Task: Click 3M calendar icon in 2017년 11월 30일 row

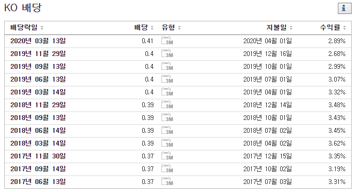Action: tap(167, 156)
